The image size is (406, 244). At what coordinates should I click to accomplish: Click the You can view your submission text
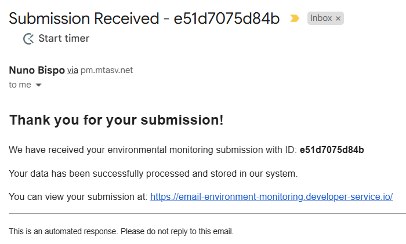click(78, 196)
